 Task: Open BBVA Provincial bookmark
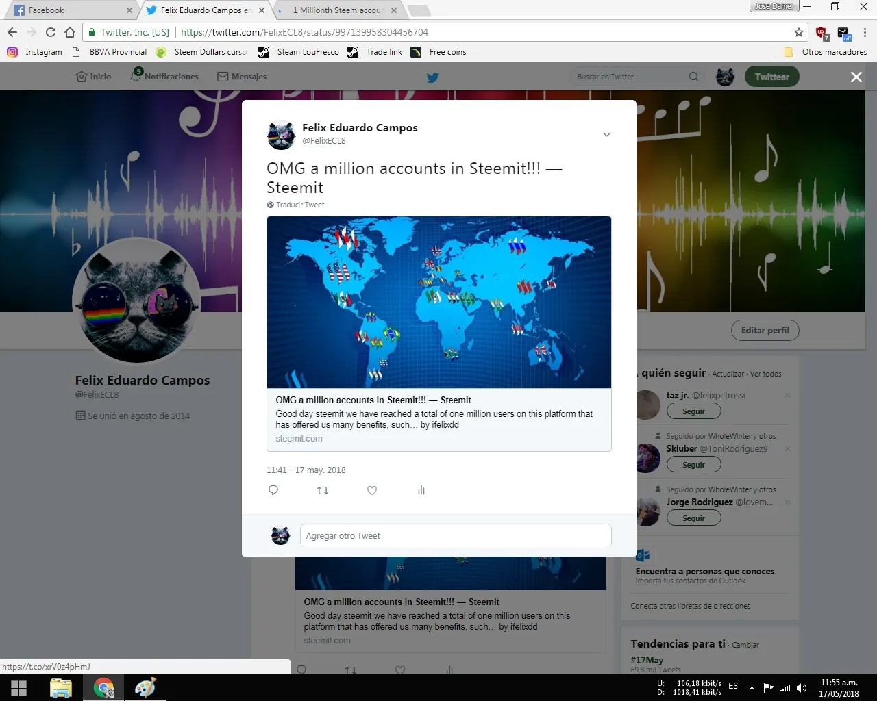[x=110, y=52]
